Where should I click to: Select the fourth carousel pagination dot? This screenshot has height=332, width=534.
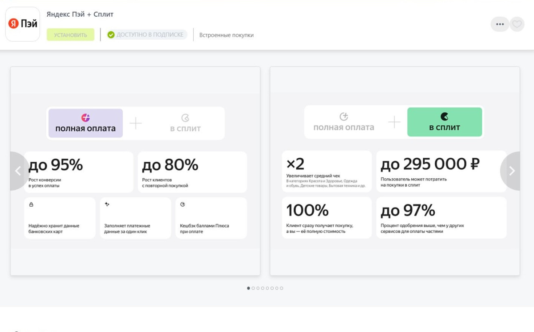pyautogui.click(x=262, y=288)
